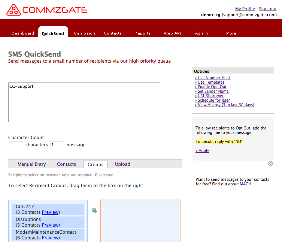Preview the GCG247 group contacts
This screenshot has width=282, height=242.
[x=50, y=212]
